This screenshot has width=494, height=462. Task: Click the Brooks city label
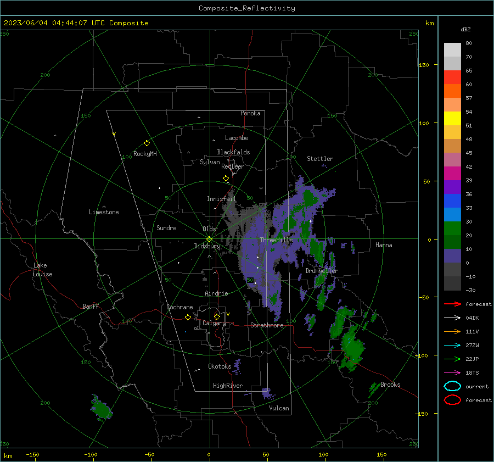pos(390,385)
